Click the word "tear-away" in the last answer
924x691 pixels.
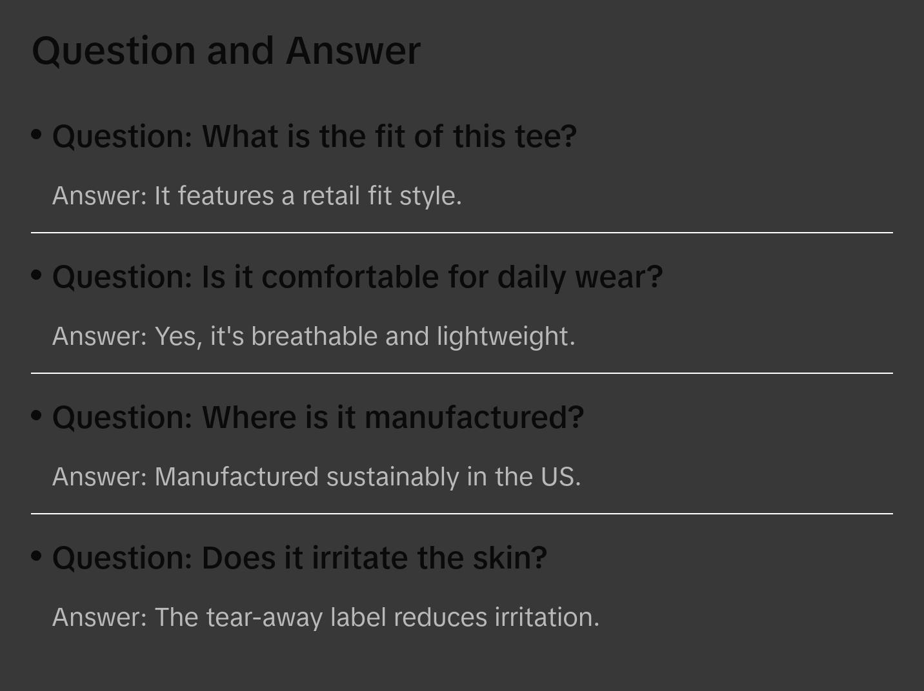tap(264, 618)
